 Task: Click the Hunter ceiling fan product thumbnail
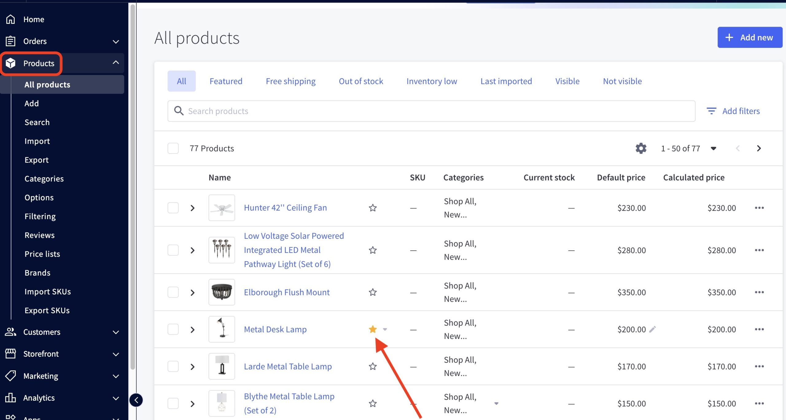[221, 208]
